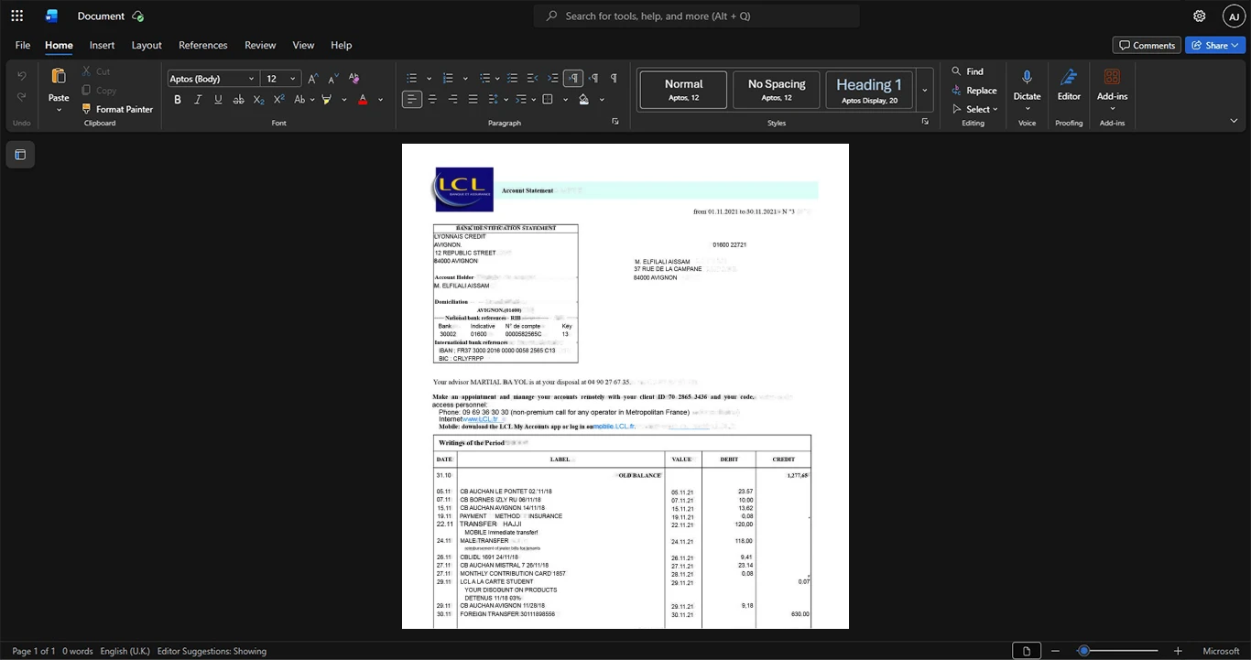Apply superscript formatting
The image size is (1251, 660).
[279, 99]
